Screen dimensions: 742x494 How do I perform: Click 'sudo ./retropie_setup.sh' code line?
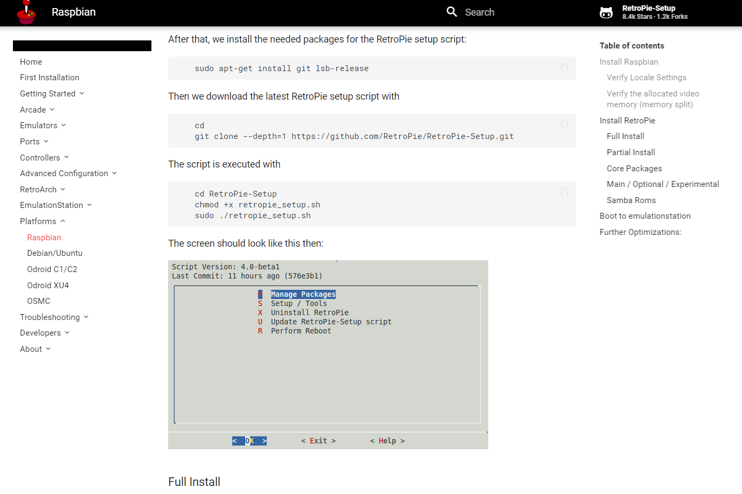click(x=253, y=215)
